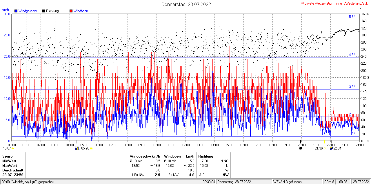Click the 00:30:04 status bar clock
Screen dimensions: 371x185
click(x=209, y=182)
